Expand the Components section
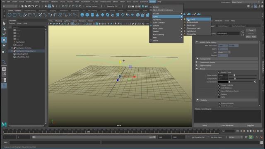Viewport: 265px width, 149px height. pyautogui.click(x=197, y=59)
